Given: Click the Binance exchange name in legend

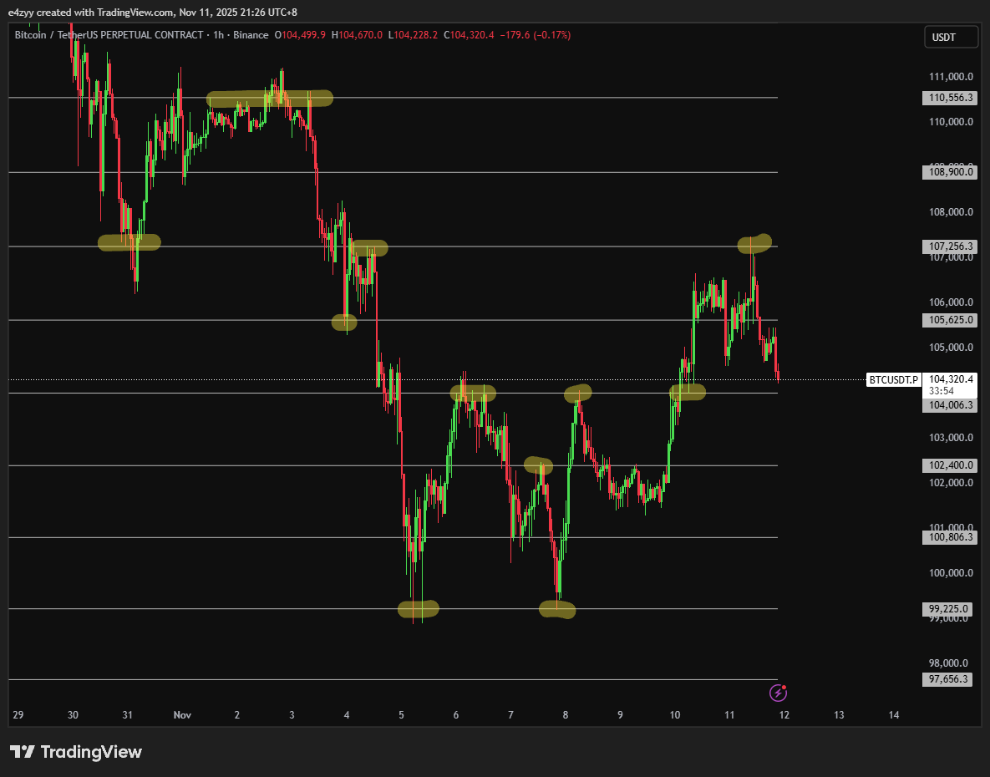Looking at the screenshot, I should tap(251, 35).
